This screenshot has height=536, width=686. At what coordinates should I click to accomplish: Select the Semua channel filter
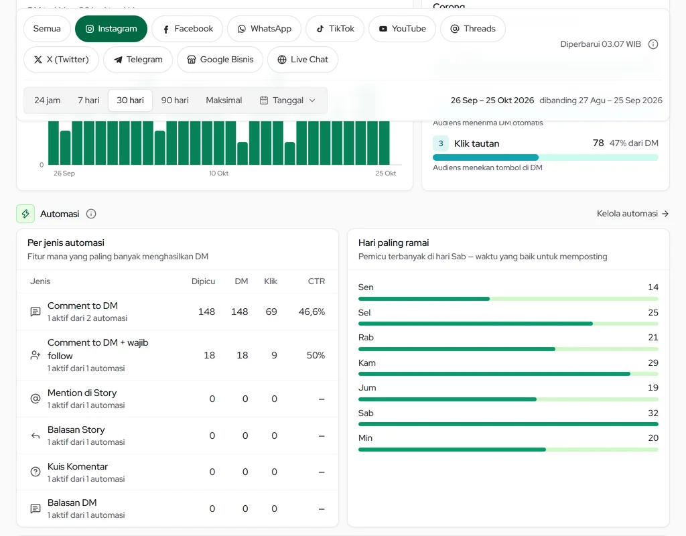point(47,29)
